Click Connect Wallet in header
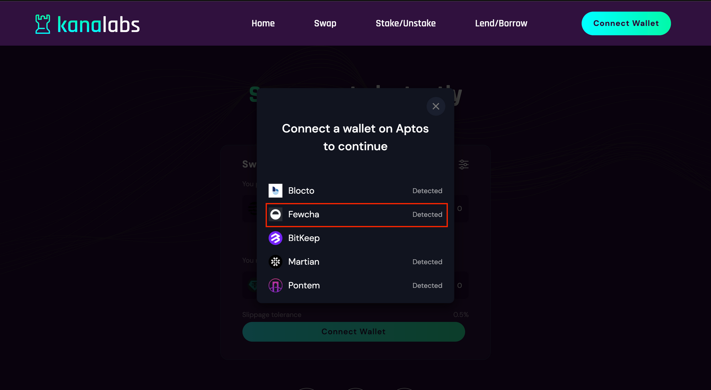Image resolution: width=711 pixels, height=390 pixels. point(626,23)
